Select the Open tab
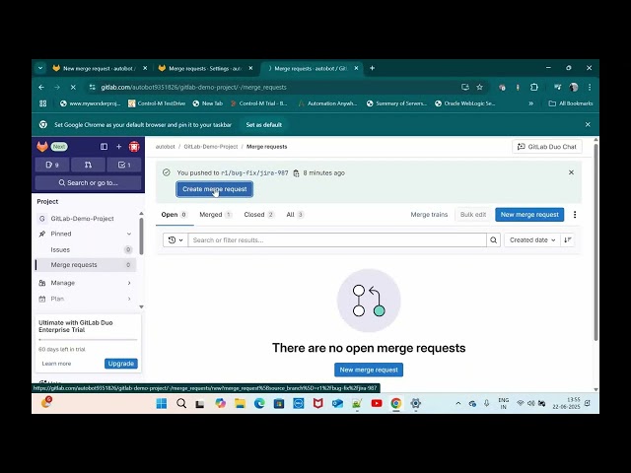631x473 pixels. point(175,215)
